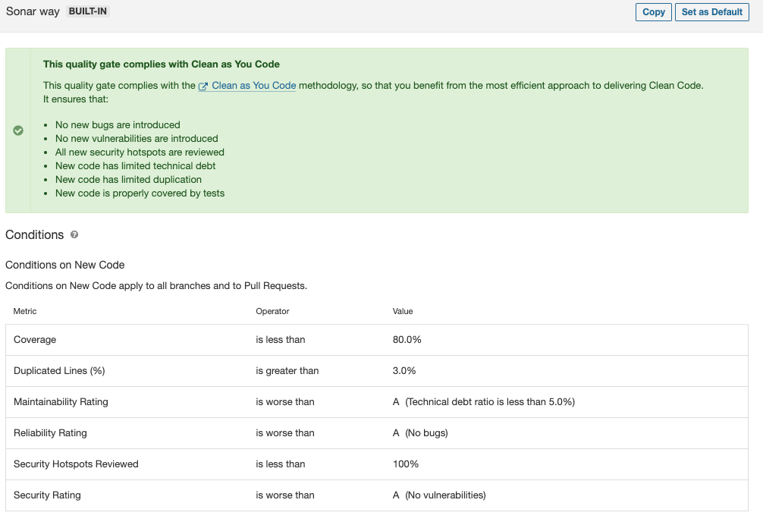763x525 pixels.
Task: Click 'is worse than' in Maintainability Rating row
Action: point(285,402)
